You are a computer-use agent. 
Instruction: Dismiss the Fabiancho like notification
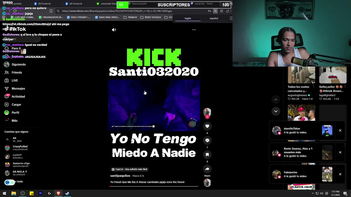coord(340,174)
